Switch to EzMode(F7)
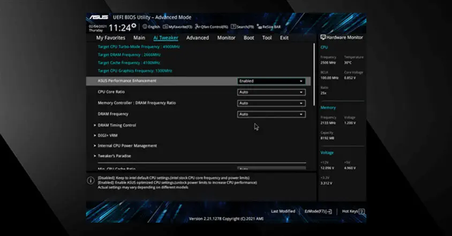Screen dimensions: 452x236 (x=318, y=211)
